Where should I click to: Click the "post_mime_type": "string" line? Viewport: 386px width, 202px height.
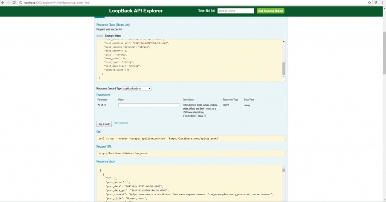point(123,66)
